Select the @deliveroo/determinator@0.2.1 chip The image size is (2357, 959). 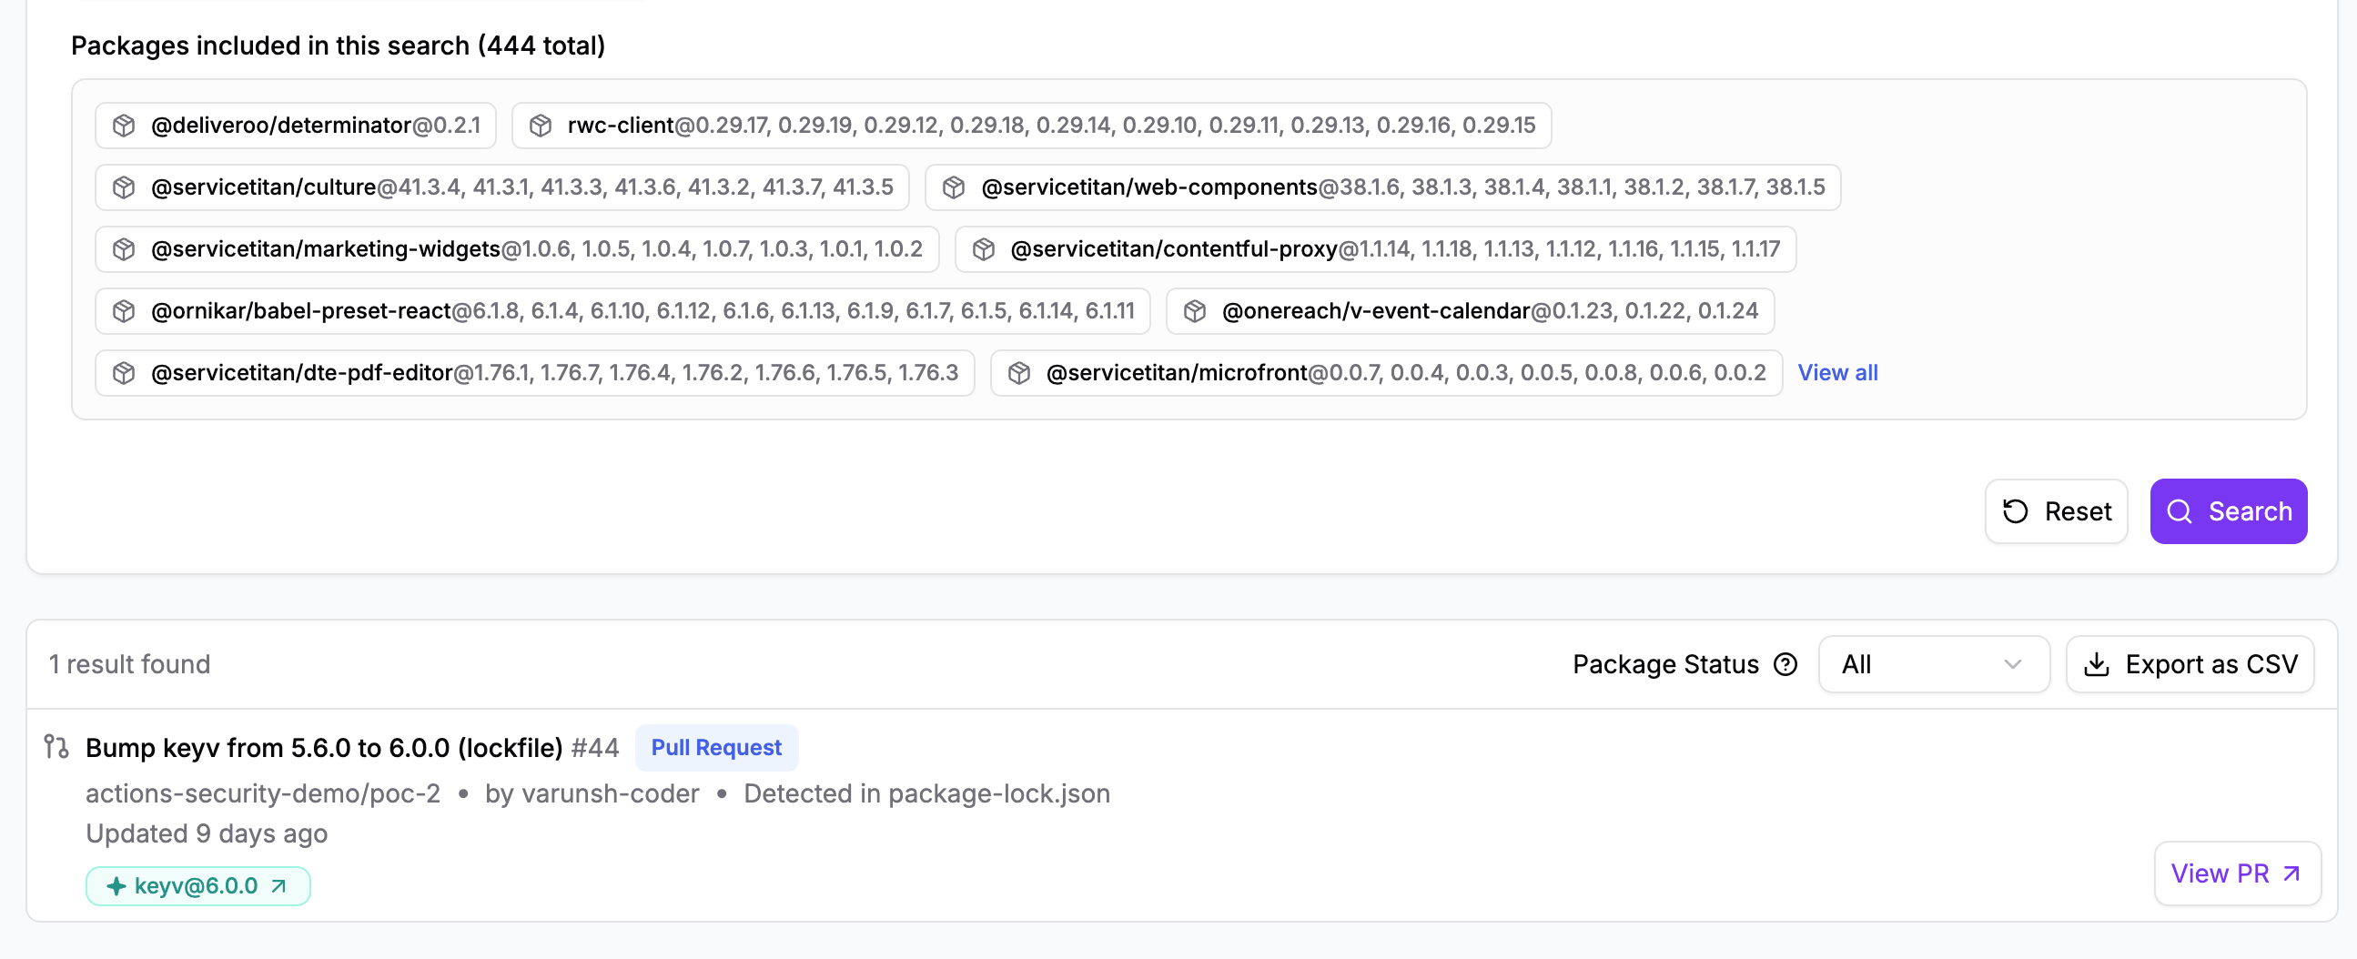click(296, 126)
